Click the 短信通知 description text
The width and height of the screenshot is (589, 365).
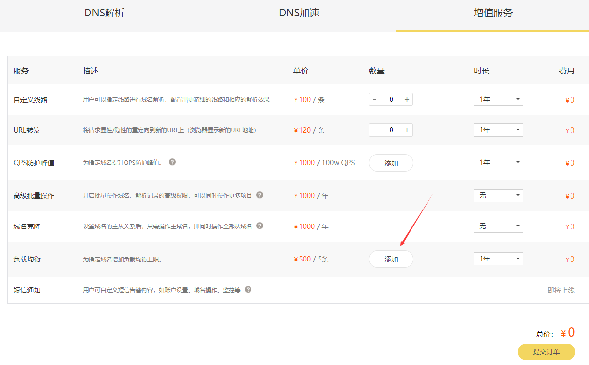point(161,290)
